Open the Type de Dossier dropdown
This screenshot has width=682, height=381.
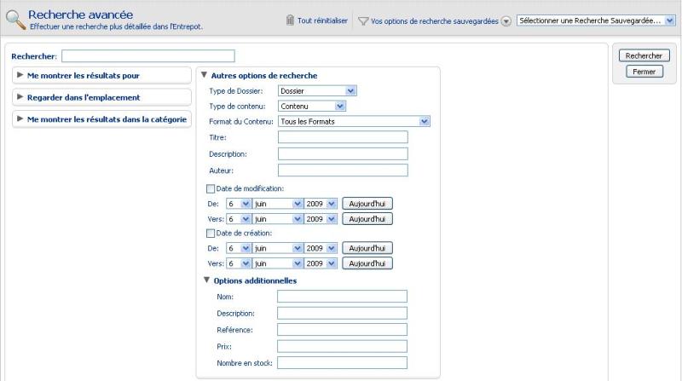point(317,90)
